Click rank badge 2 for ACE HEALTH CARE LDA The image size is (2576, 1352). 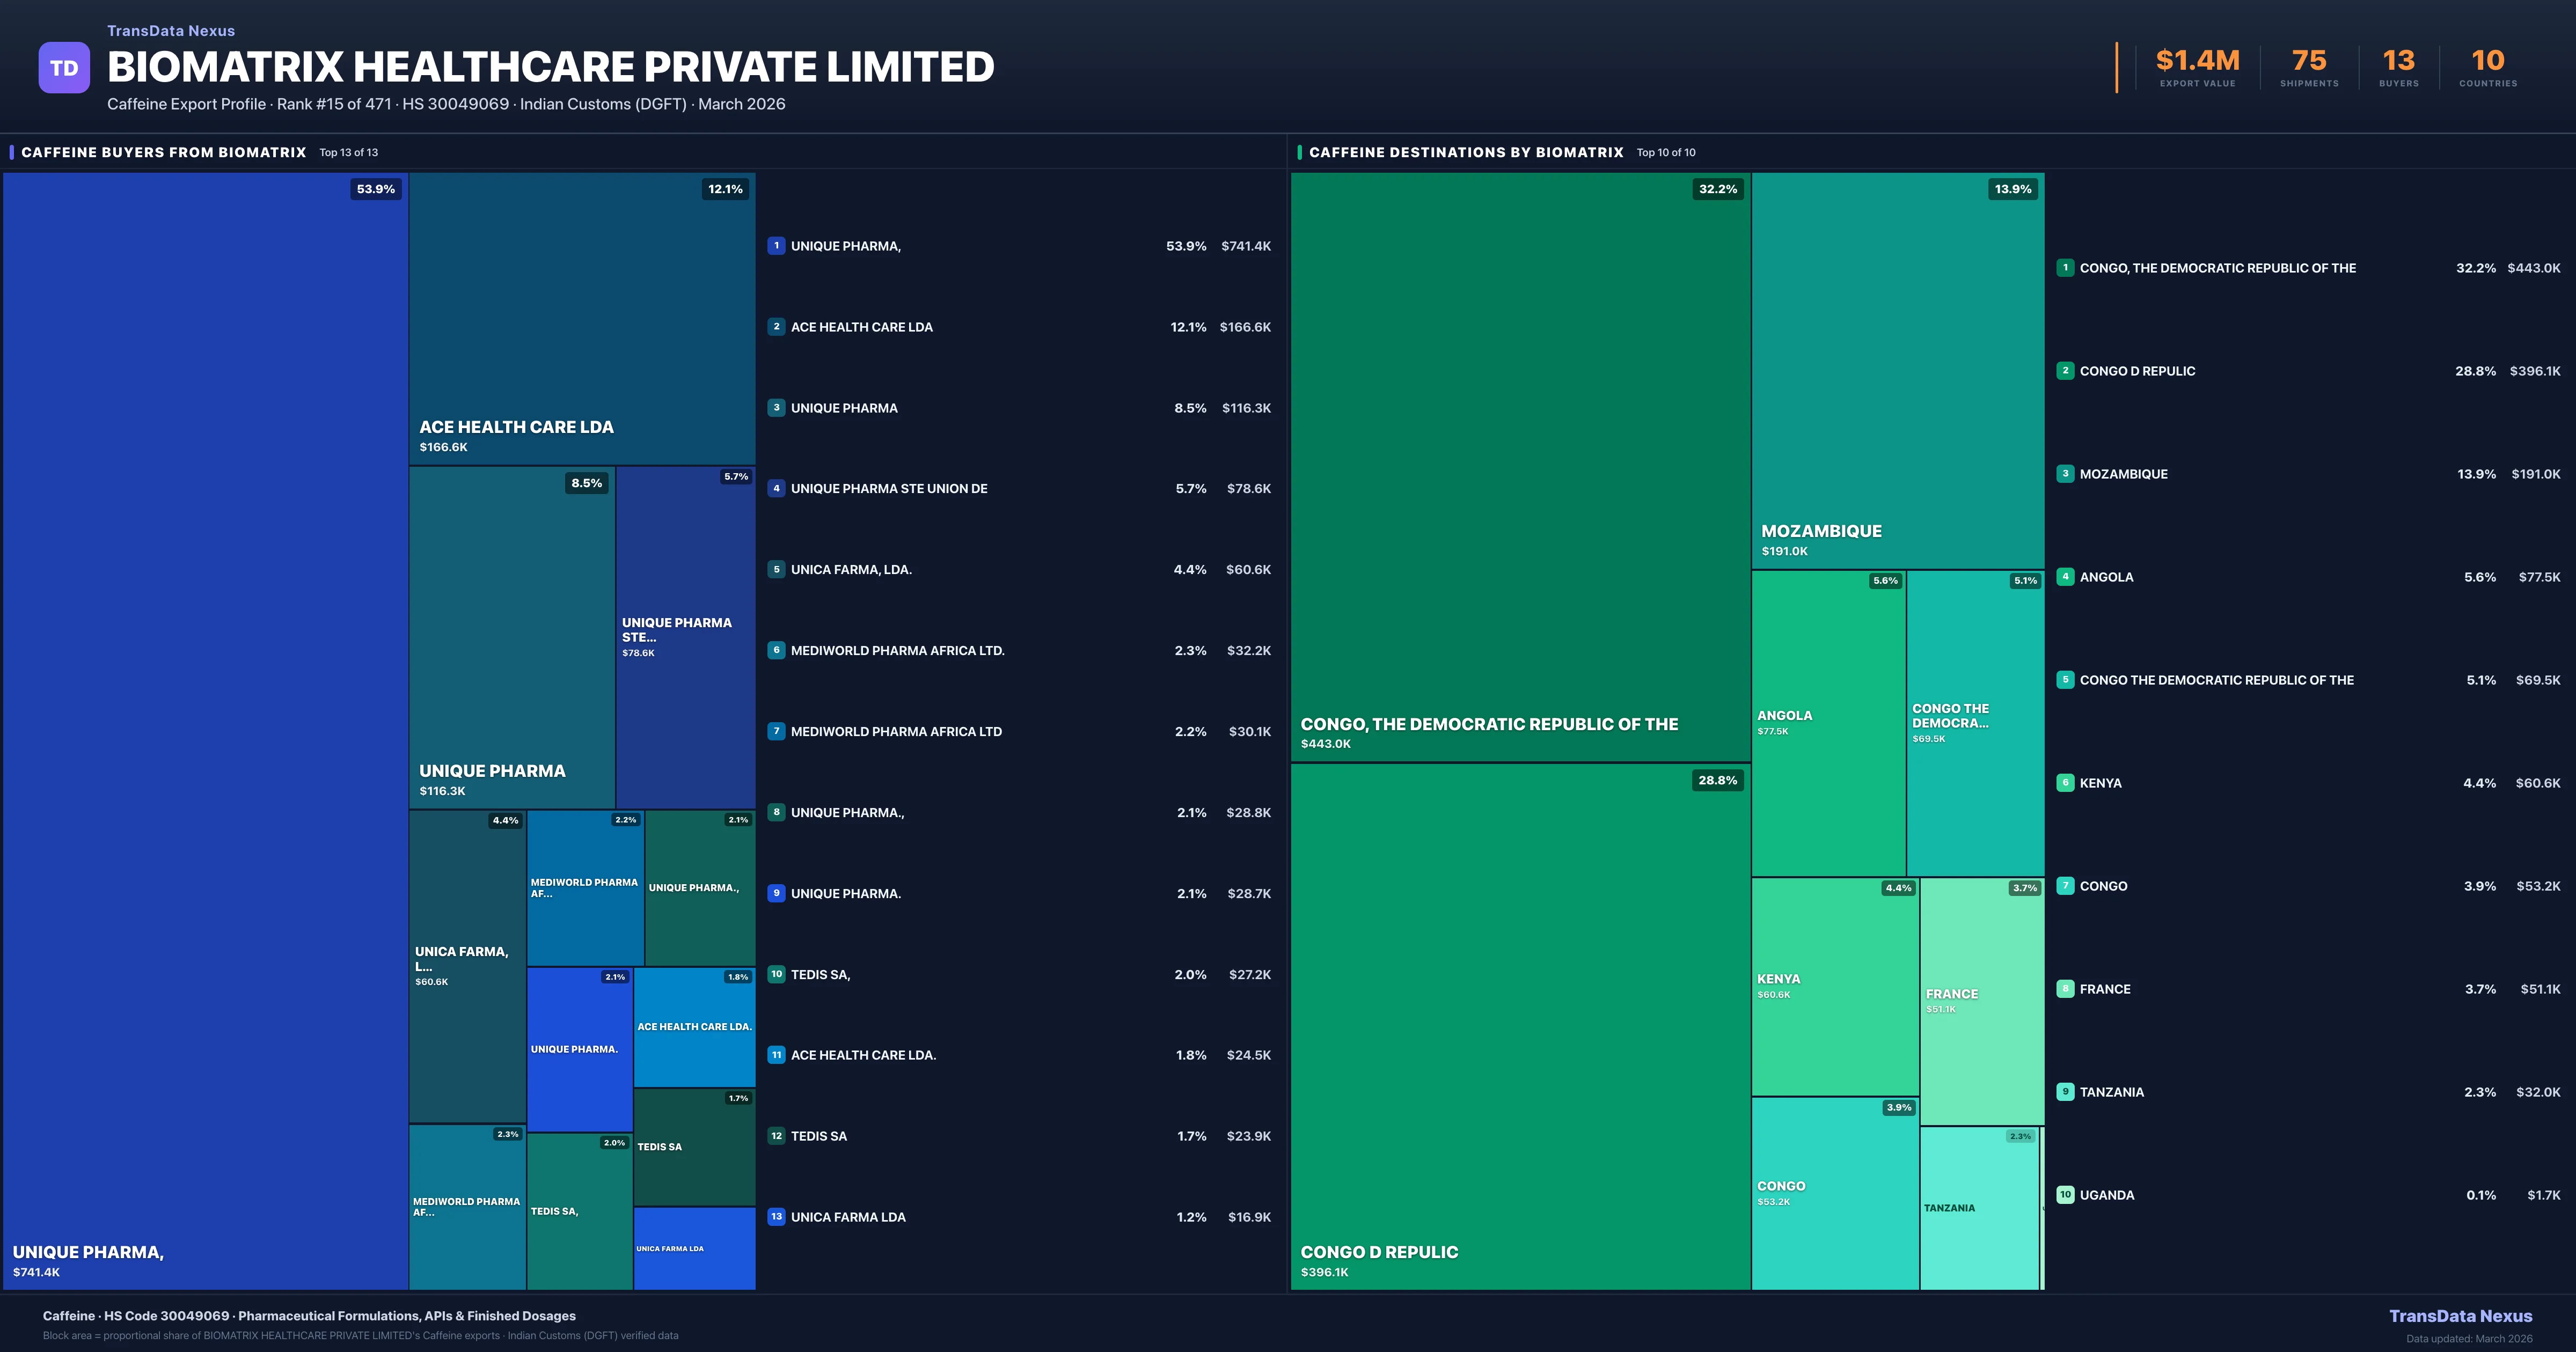point(776,327)
